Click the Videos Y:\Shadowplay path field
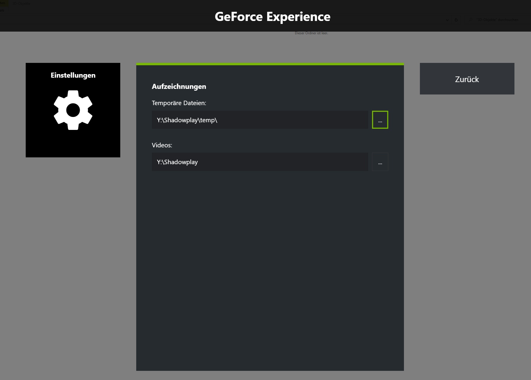 click(260, 162)
